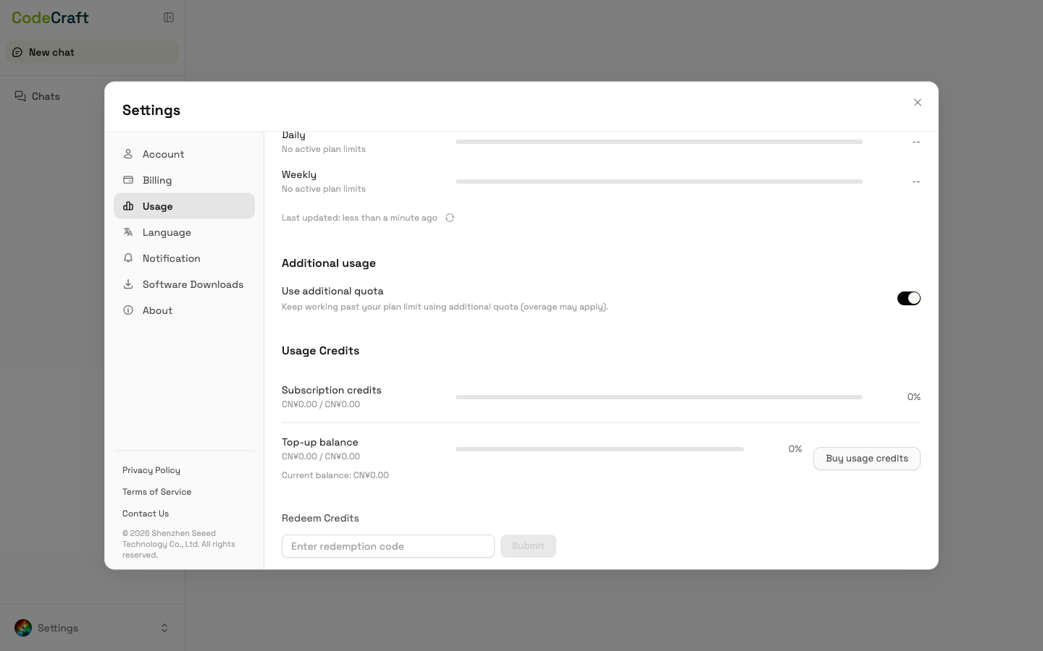The image size is (1043, 651).
Task: Click the Language translate icon
Action: tap(128, 232)
